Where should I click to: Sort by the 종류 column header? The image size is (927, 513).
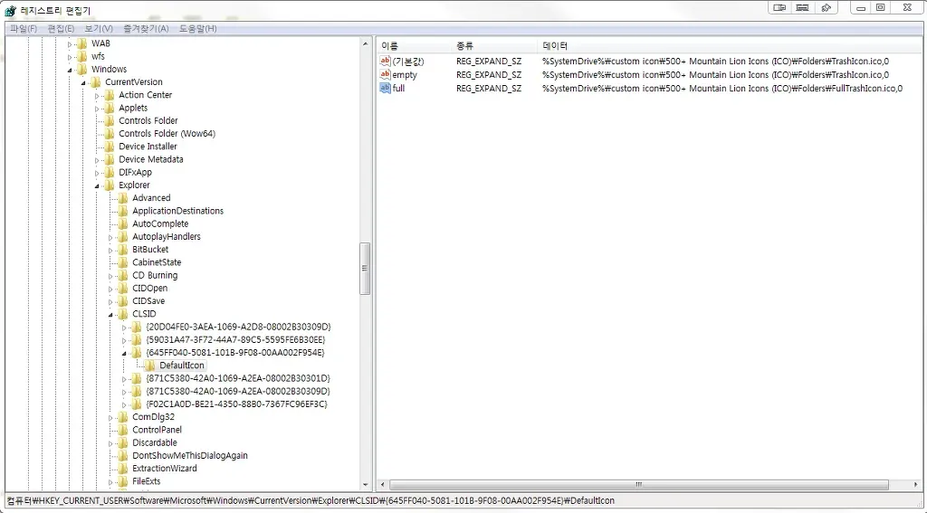point(495,45)
